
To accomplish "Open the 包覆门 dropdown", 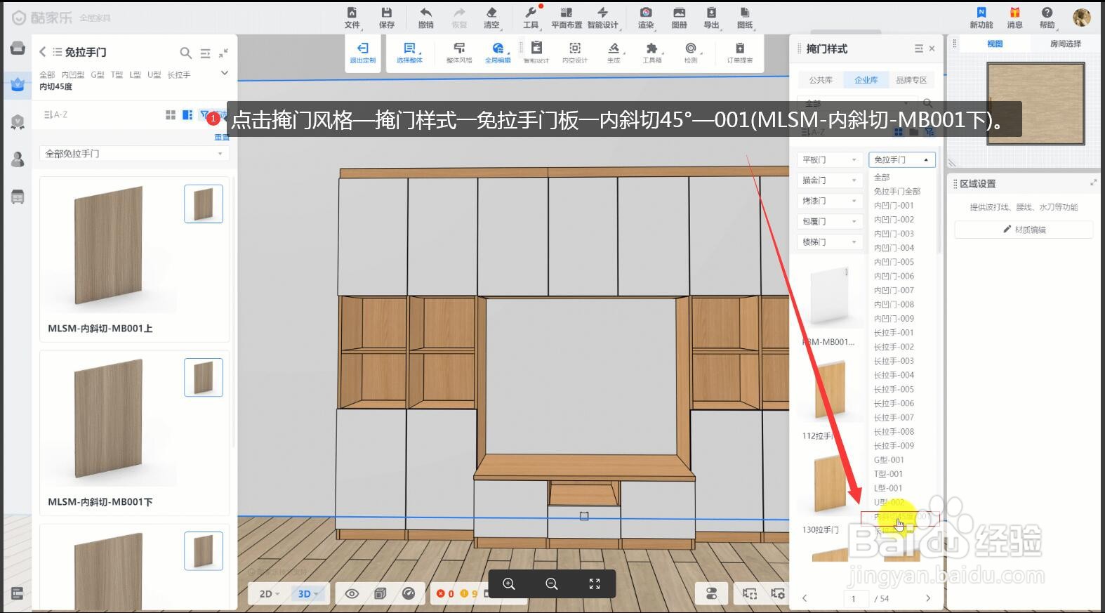I will pyautogui.click(x=829, y=221).
